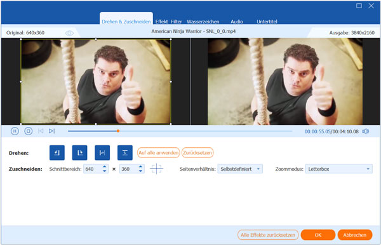Flip video horizontally
The image size is (381, 245).
tap(102, 153)
